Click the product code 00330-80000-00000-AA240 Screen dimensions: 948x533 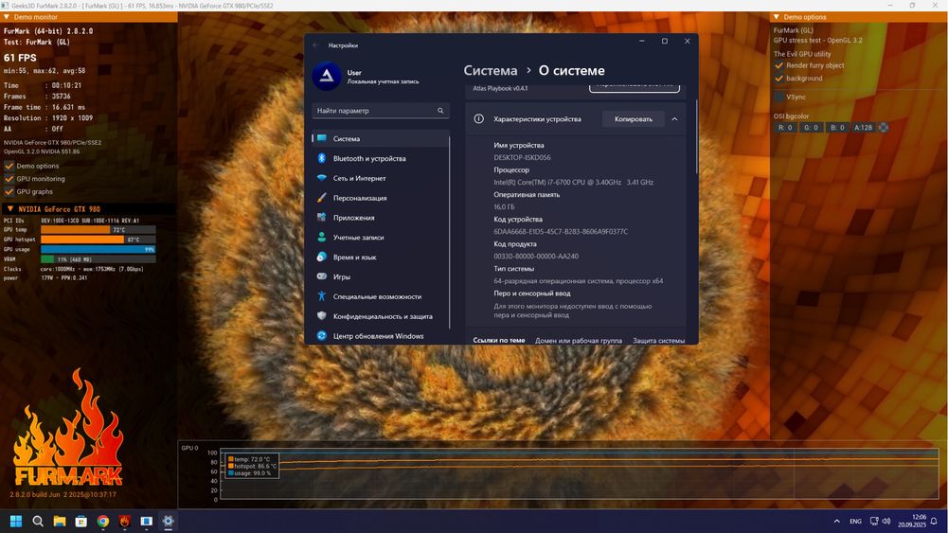tap(536, 257)
